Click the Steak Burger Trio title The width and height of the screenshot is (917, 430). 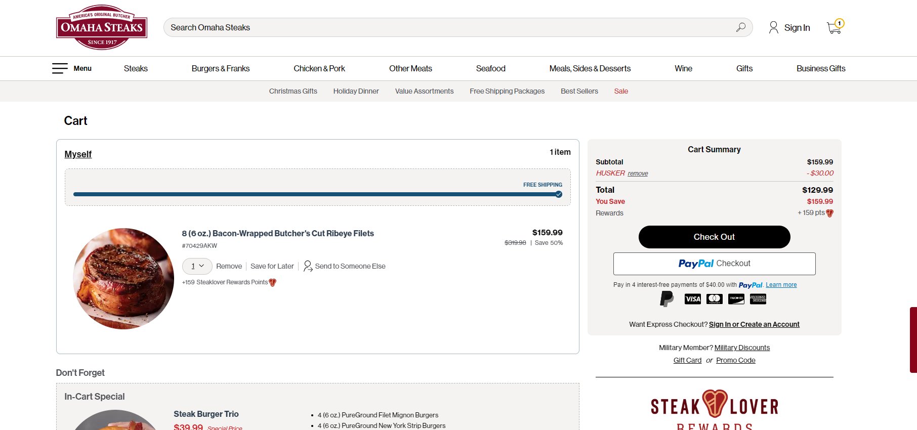coord(206,414)
